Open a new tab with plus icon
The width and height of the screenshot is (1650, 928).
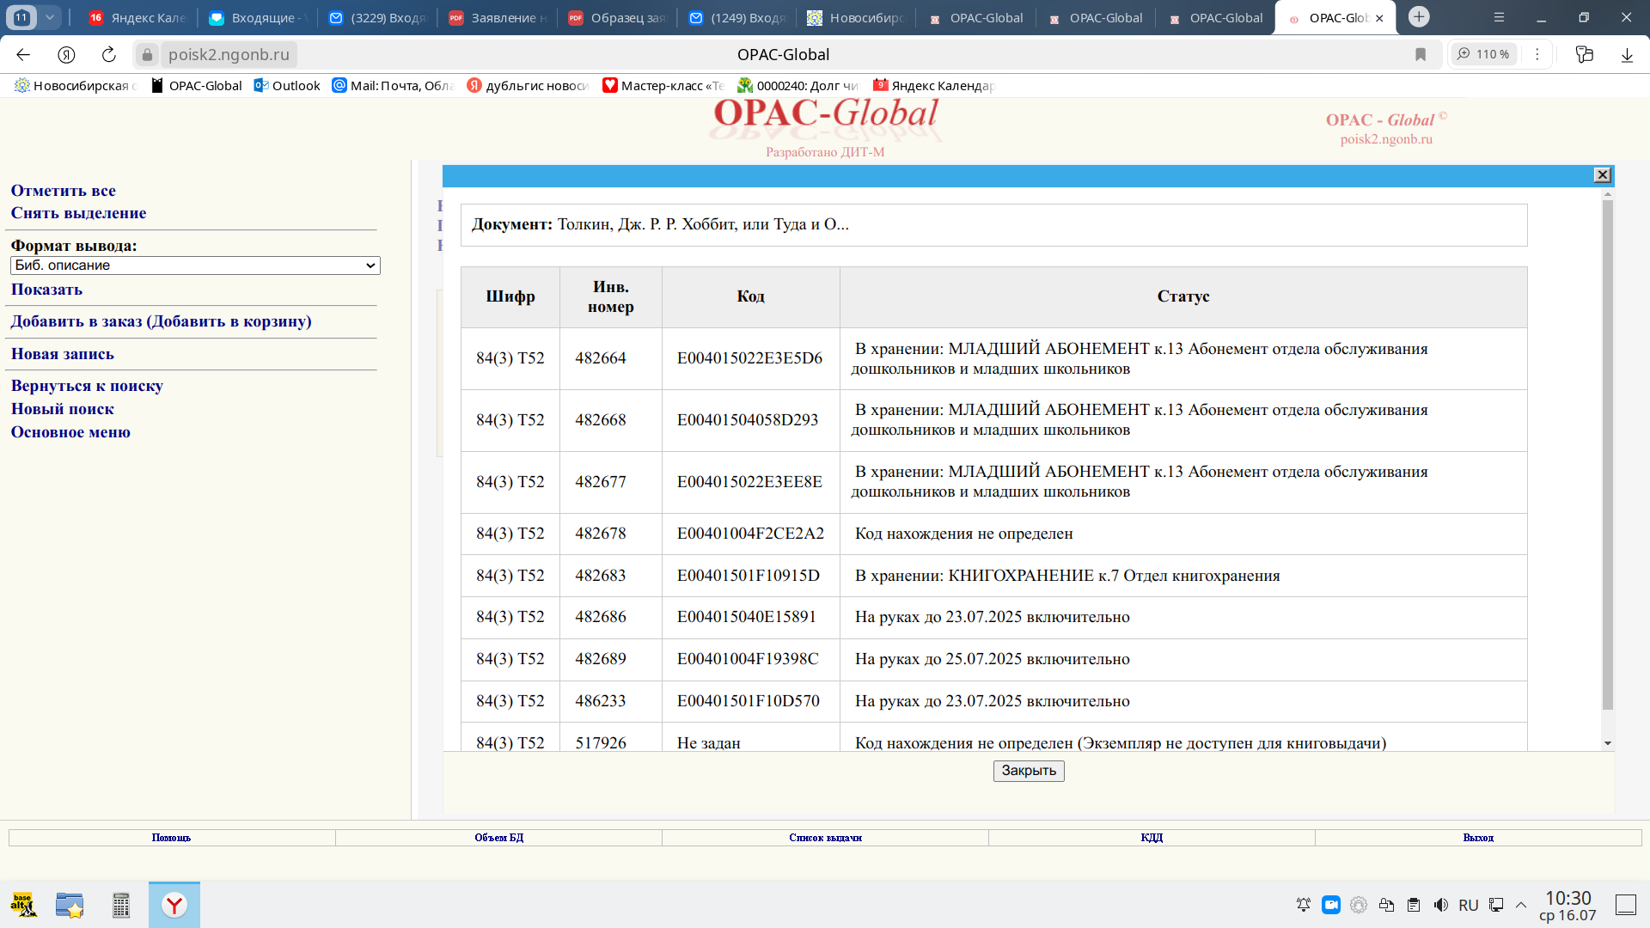[x=1419, y=17]
